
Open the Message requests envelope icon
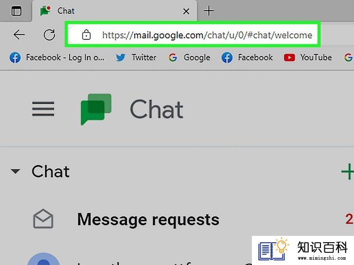(x=43, y=219)
